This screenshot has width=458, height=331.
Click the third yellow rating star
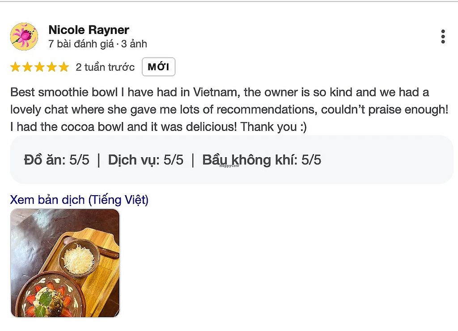(x=40, y=67)
